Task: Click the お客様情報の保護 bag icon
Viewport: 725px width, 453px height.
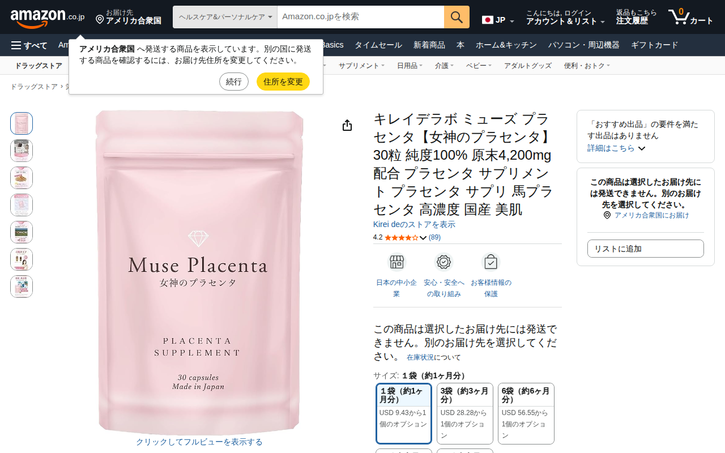Action: click(x=491, y=262)
